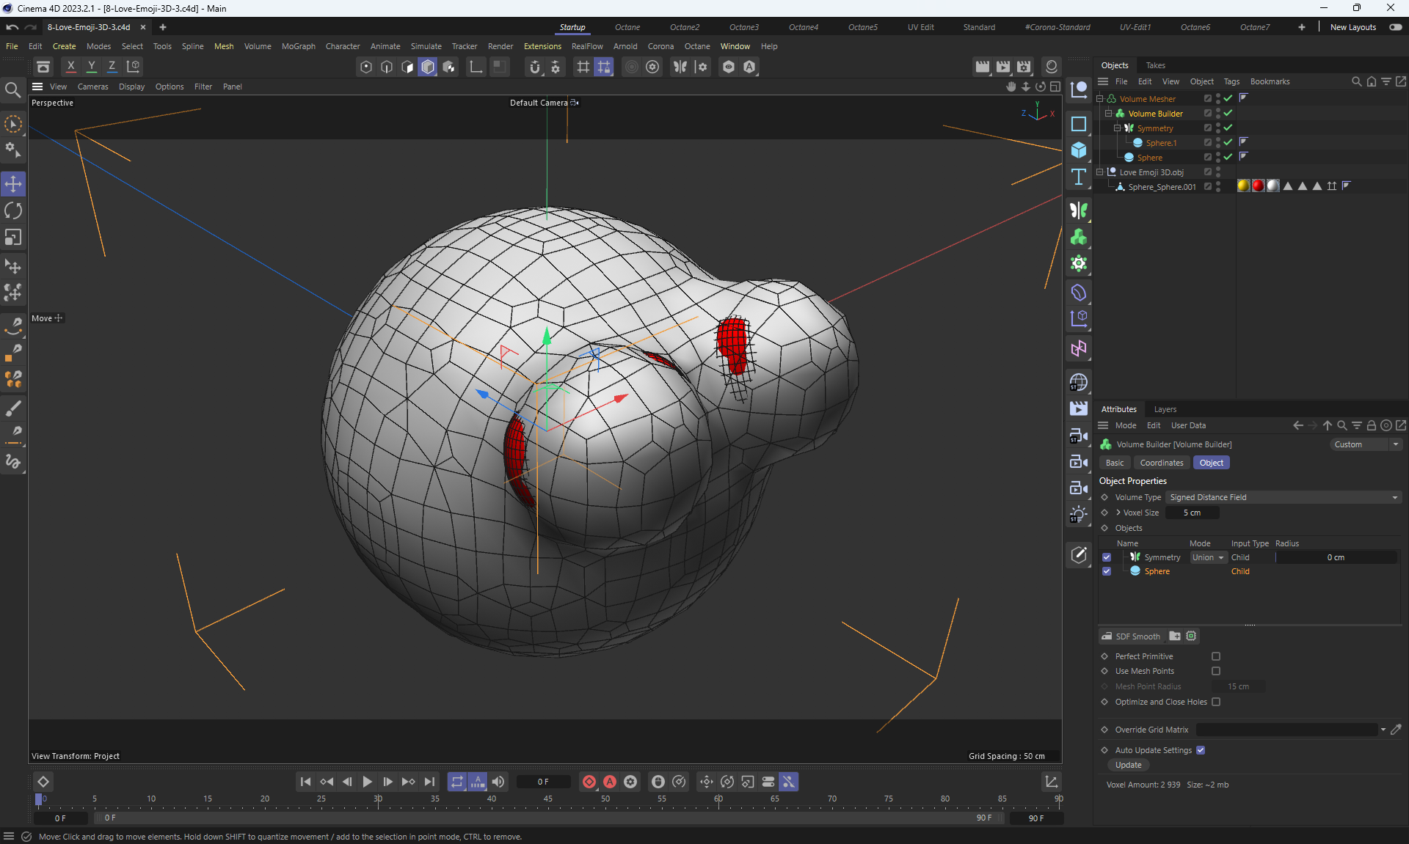The image size is (1409, 844).
Task: Click the Text spline tool icon
Action: coord(1079,177)
